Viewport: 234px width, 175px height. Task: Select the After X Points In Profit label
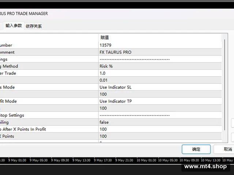click(x=49, y=129)
